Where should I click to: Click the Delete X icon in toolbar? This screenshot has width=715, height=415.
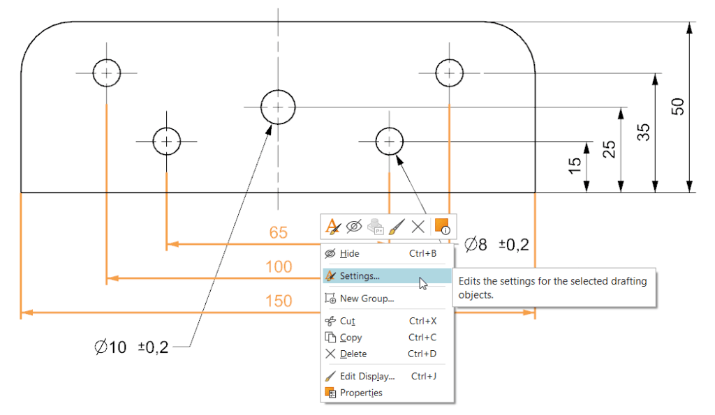coord(418,227)
